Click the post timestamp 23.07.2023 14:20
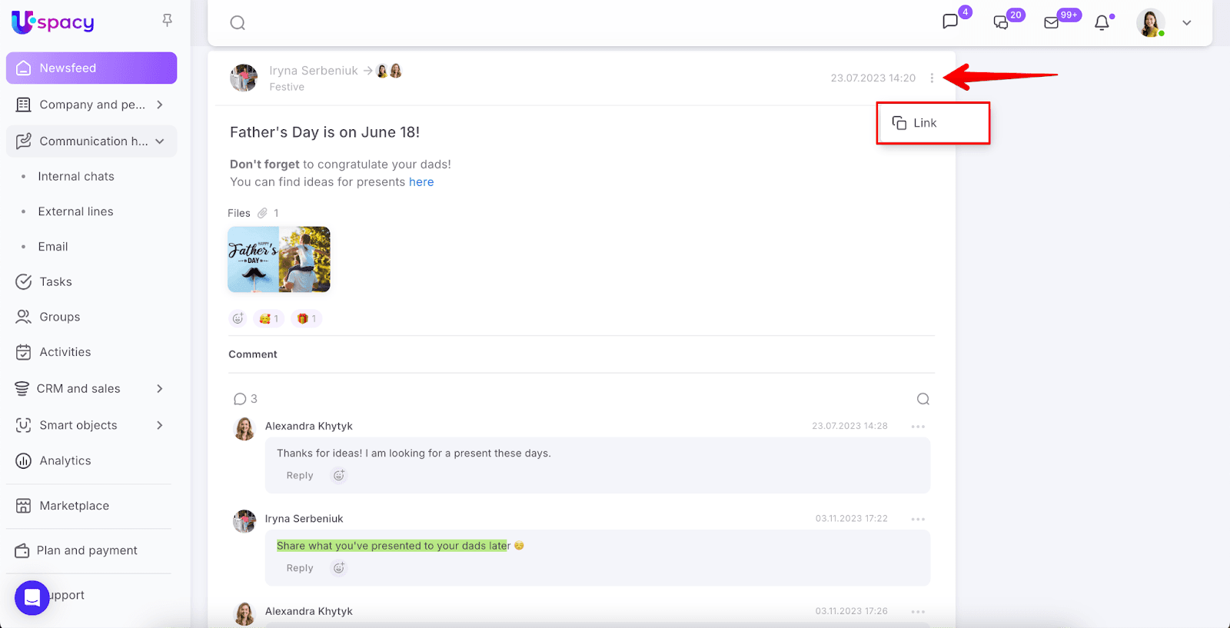Viewport: 1230px width, 628px height. click(873, 78)
